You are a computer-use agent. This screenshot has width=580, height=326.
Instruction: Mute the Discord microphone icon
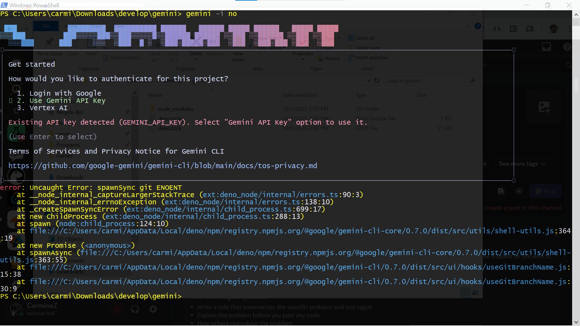[x=117, y=309]
